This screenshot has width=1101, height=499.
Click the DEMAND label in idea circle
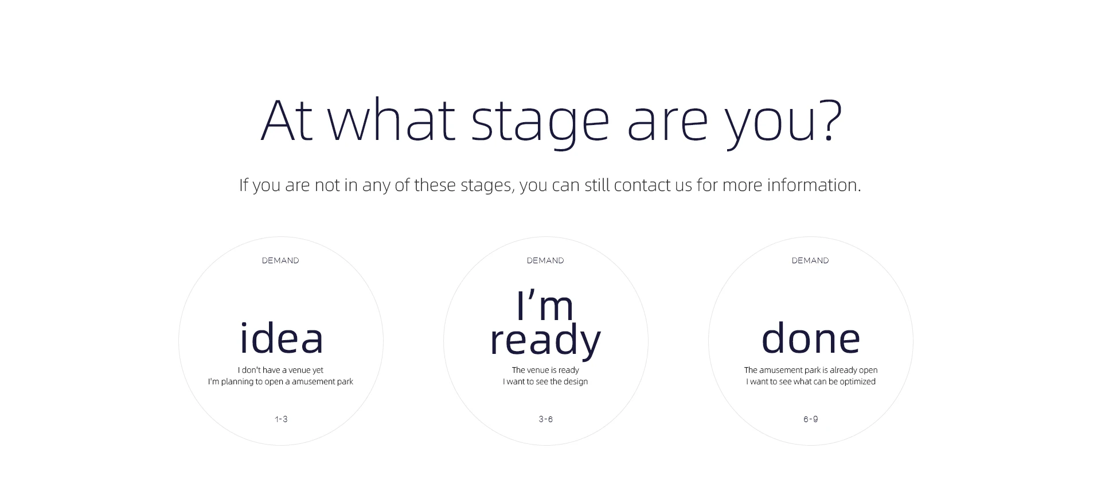pyautogui.click(x=280, y=260)
